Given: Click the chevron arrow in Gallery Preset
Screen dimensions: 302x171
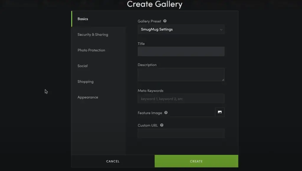Looking at the screenshot, I should pos(221,29).
